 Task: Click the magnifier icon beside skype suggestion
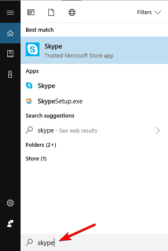[29, 130]
